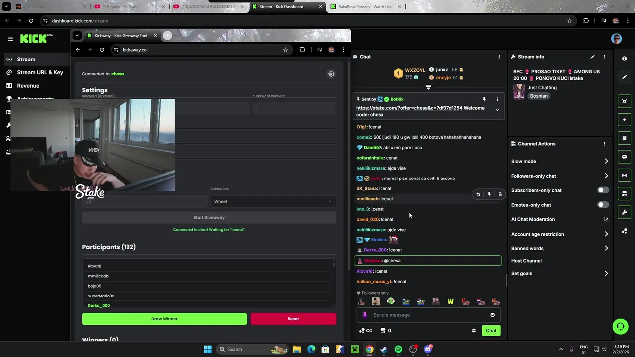Click the camera panel icon in right rail
The width and height of the screenshot is (635, 357).
pyautogui.click(x=625, y=193)
